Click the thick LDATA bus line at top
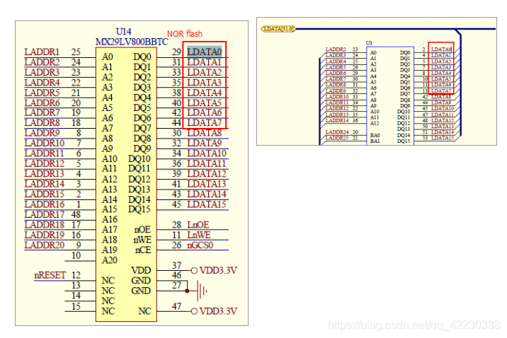This screenshot has width=507, height=338. [x=395, y=29]
